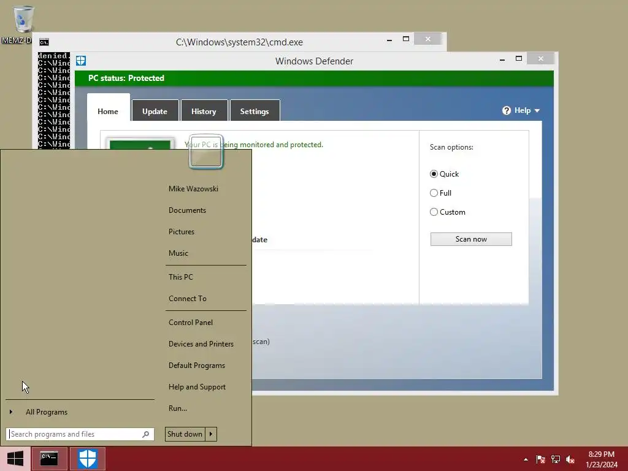Image resolution: width=628 pixels, height=471 pixels.
Task: Click the Shut down button
Action: (185, 434)
